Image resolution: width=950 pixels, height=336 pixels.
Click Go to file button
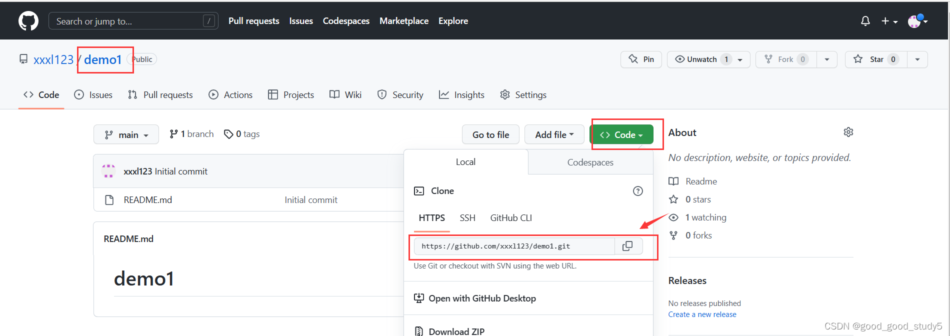pos(490,134)
